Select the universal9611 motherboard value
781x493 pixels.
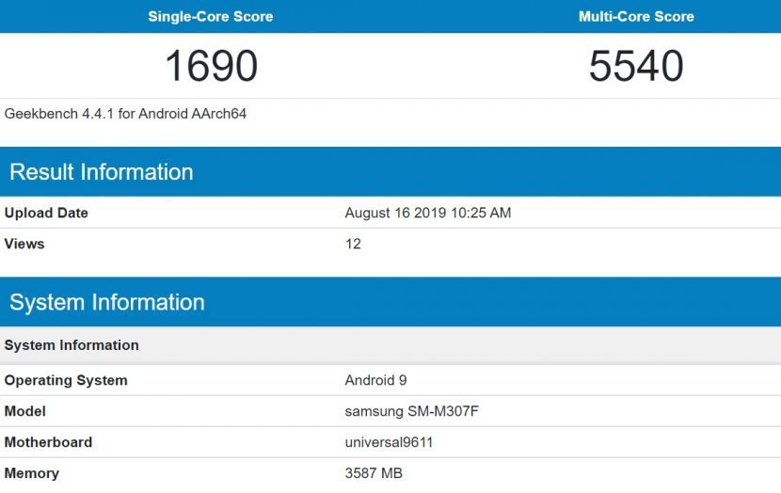[389, 442]
